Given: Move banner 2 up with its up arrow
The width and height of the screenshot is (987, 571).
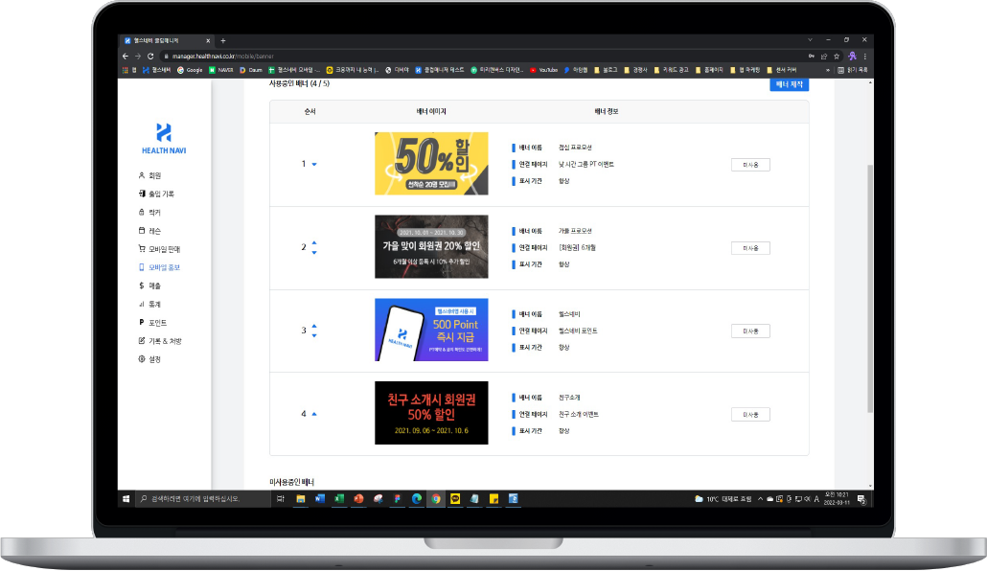Looking at the screenshot, I should pos(314,243).
